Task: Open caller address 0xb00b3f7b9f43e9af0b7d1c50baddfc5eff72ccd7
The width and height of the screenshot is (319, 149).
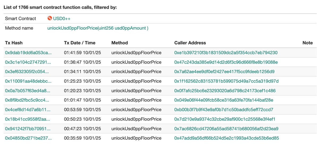Action: 224,110
